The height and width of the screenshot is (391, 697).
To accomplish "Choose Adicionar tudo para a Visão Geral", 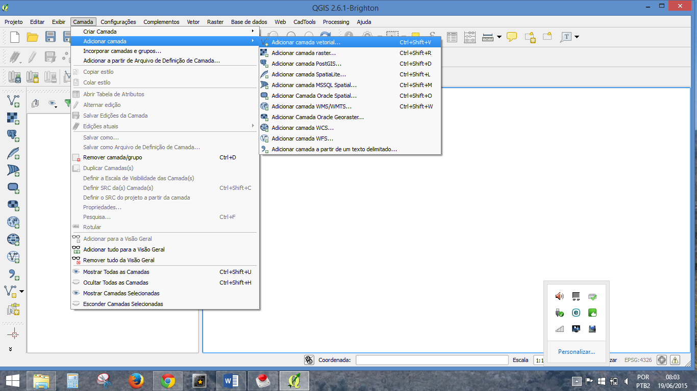I will coord(165,249).
